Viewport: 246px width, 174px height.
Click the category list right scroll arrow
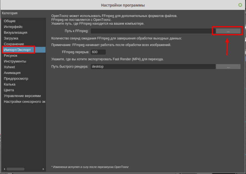click(x=43, y=169)
